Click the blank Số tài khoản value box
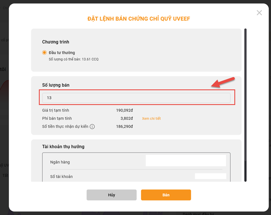 pyautogui.click(x=210, y=176)
